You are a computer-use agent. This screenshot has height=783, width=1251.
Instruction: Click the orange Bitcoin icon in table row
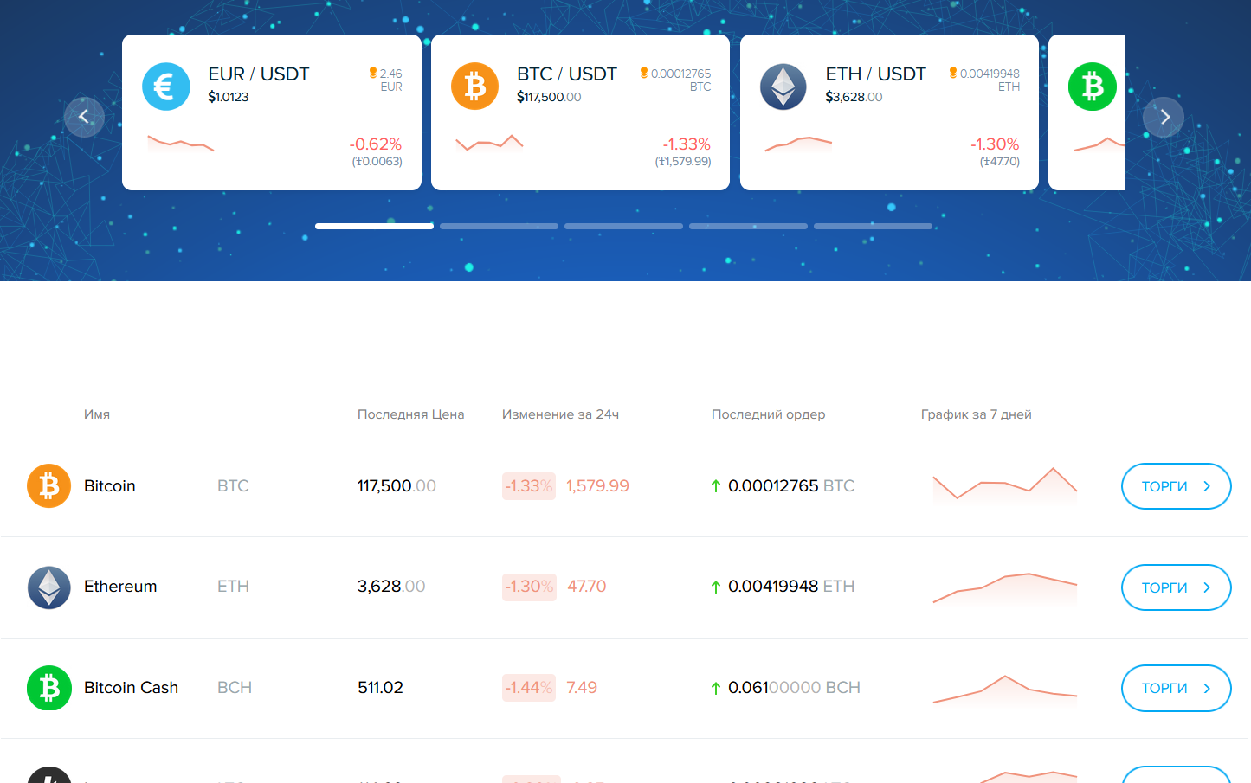(49, 485)
